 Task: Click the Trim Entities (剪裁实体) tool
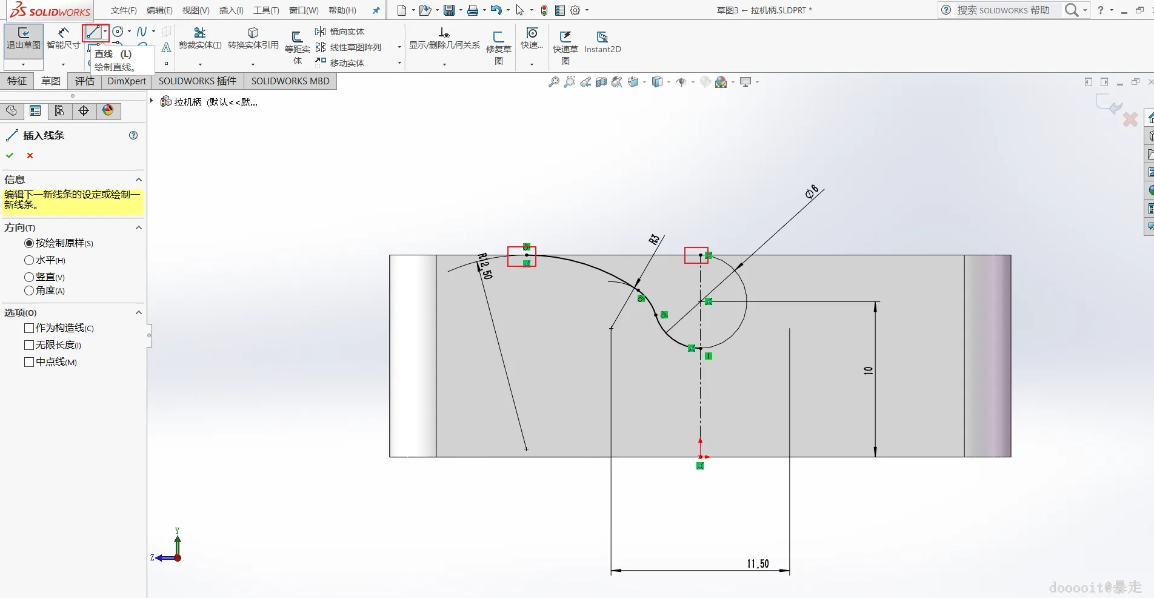199,38
